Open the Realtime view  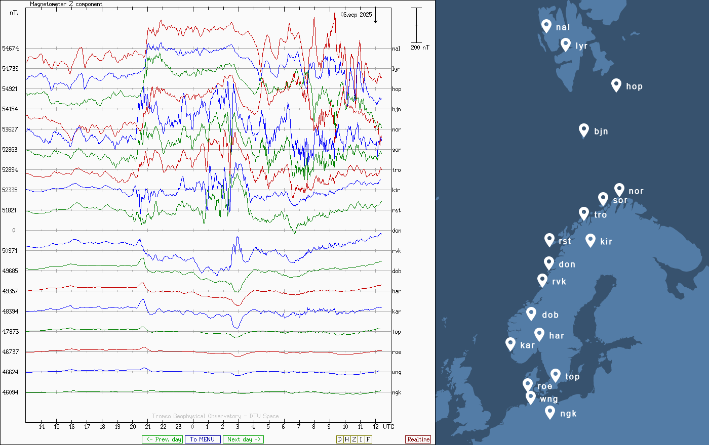(418, 439)
